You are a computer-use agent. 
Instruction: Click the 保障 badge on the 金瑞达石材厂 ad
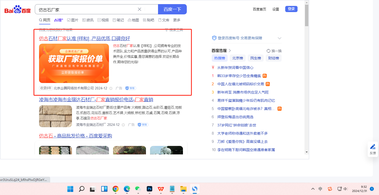143,125
